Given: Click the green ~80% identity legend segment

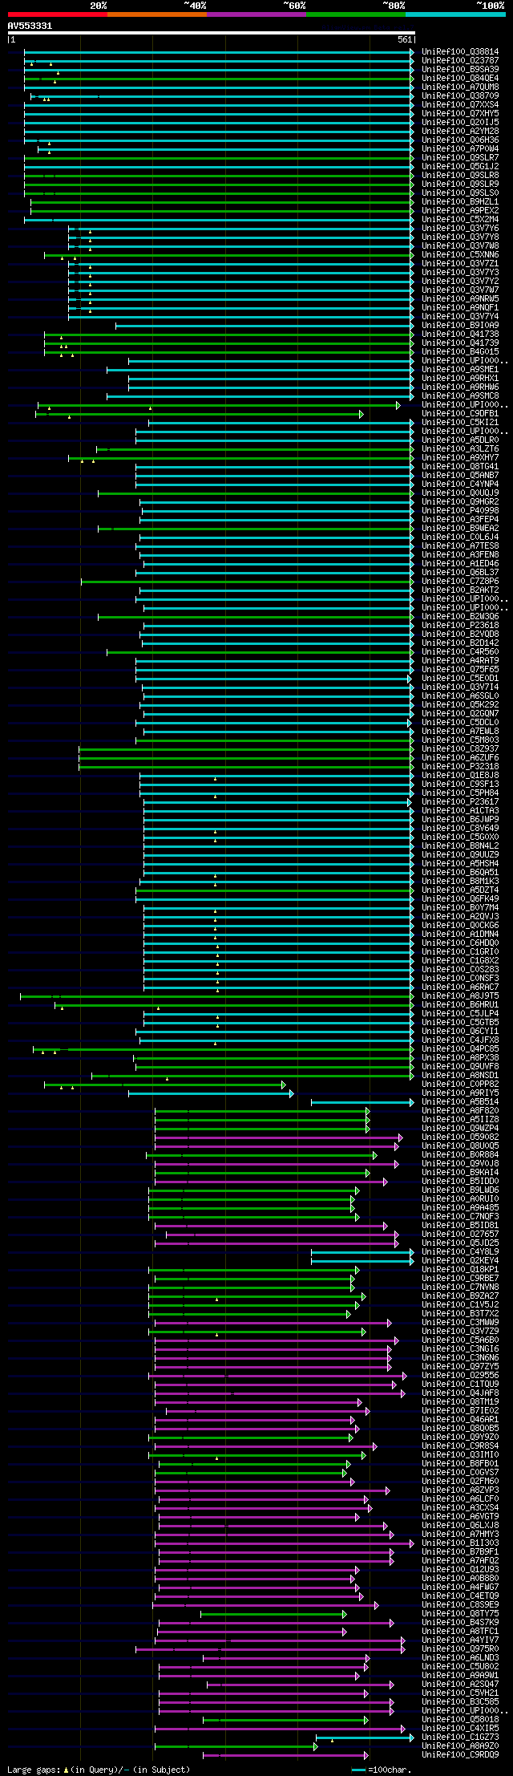Looking at the screenshot, I should point(356,14).
